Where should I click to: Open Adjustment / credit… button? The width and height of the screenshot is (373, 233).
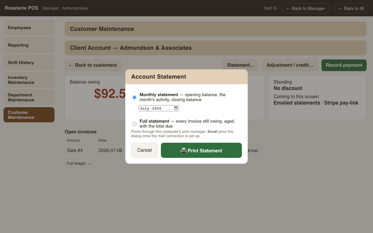click(290, 65)
